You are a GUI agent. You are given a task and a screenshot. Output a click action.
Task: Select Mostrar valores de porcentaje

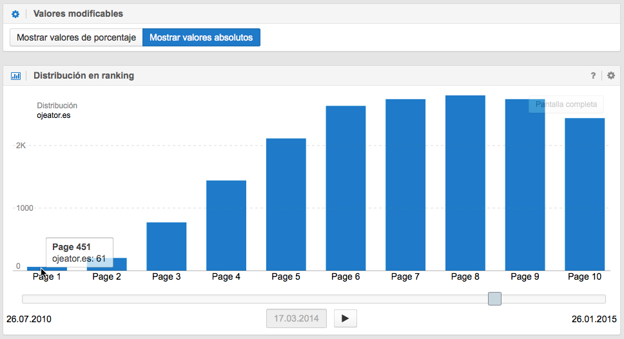tap(76, 37)
